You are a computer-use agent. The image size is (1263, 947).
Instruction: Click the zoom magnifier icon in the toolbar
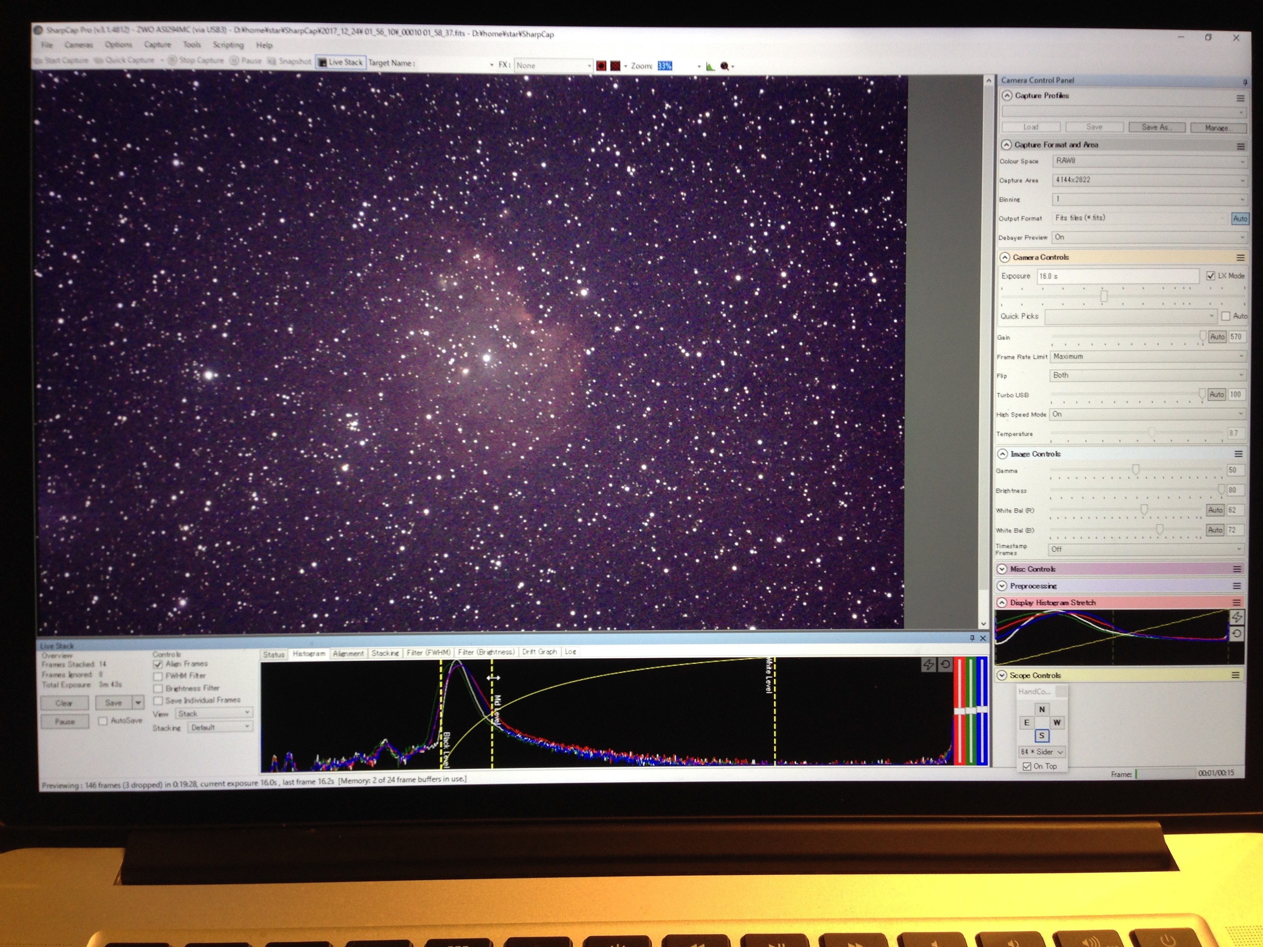tap(725, 66)
